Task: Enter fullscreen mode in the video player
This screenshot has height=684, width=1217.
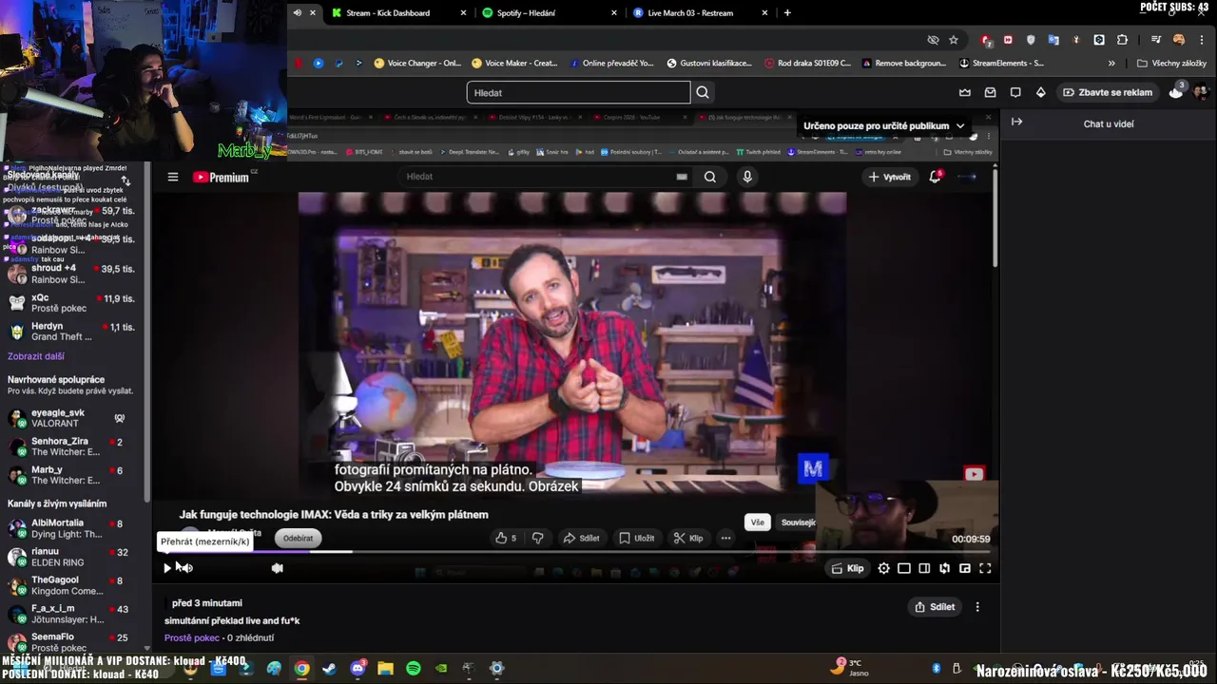Action: tap(985, 568)
